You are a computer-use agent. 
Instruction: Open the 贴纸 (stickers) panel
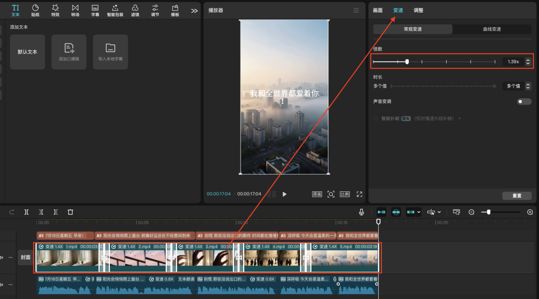(x=35, y=10)
